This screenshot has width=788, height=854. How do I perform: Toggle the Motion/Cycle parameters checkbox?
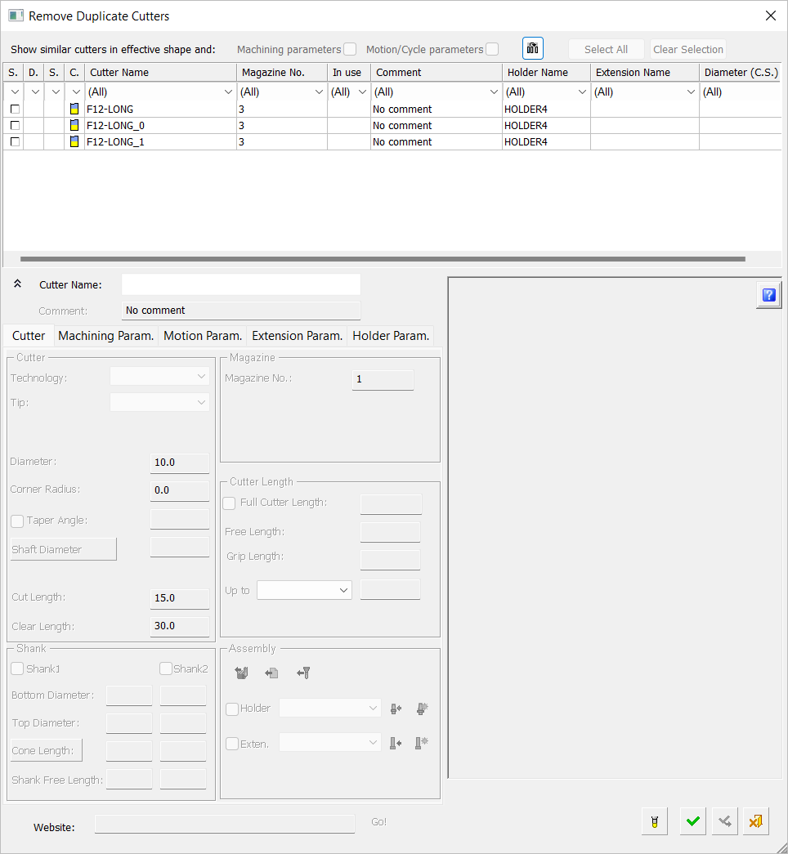pyautogui.click(x=492, y=49)
